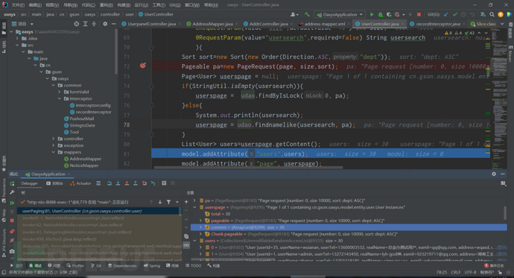Click Force Step Into red arrow
514x278 pixels.
point(127,183)
